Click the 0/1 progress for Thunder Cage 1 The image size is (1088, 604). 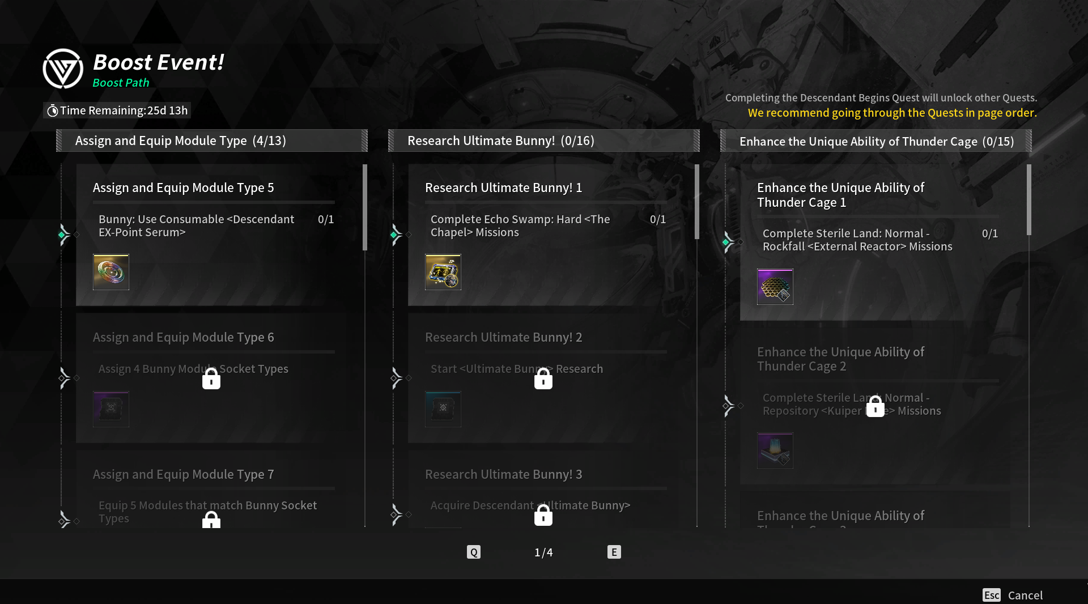pyautogui.click(x=990, y=233)
